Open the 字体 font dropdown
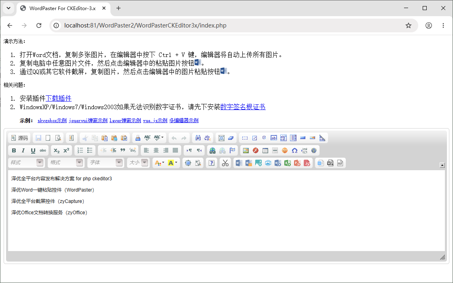Screen dimensions: 453x283 (106, 163)
